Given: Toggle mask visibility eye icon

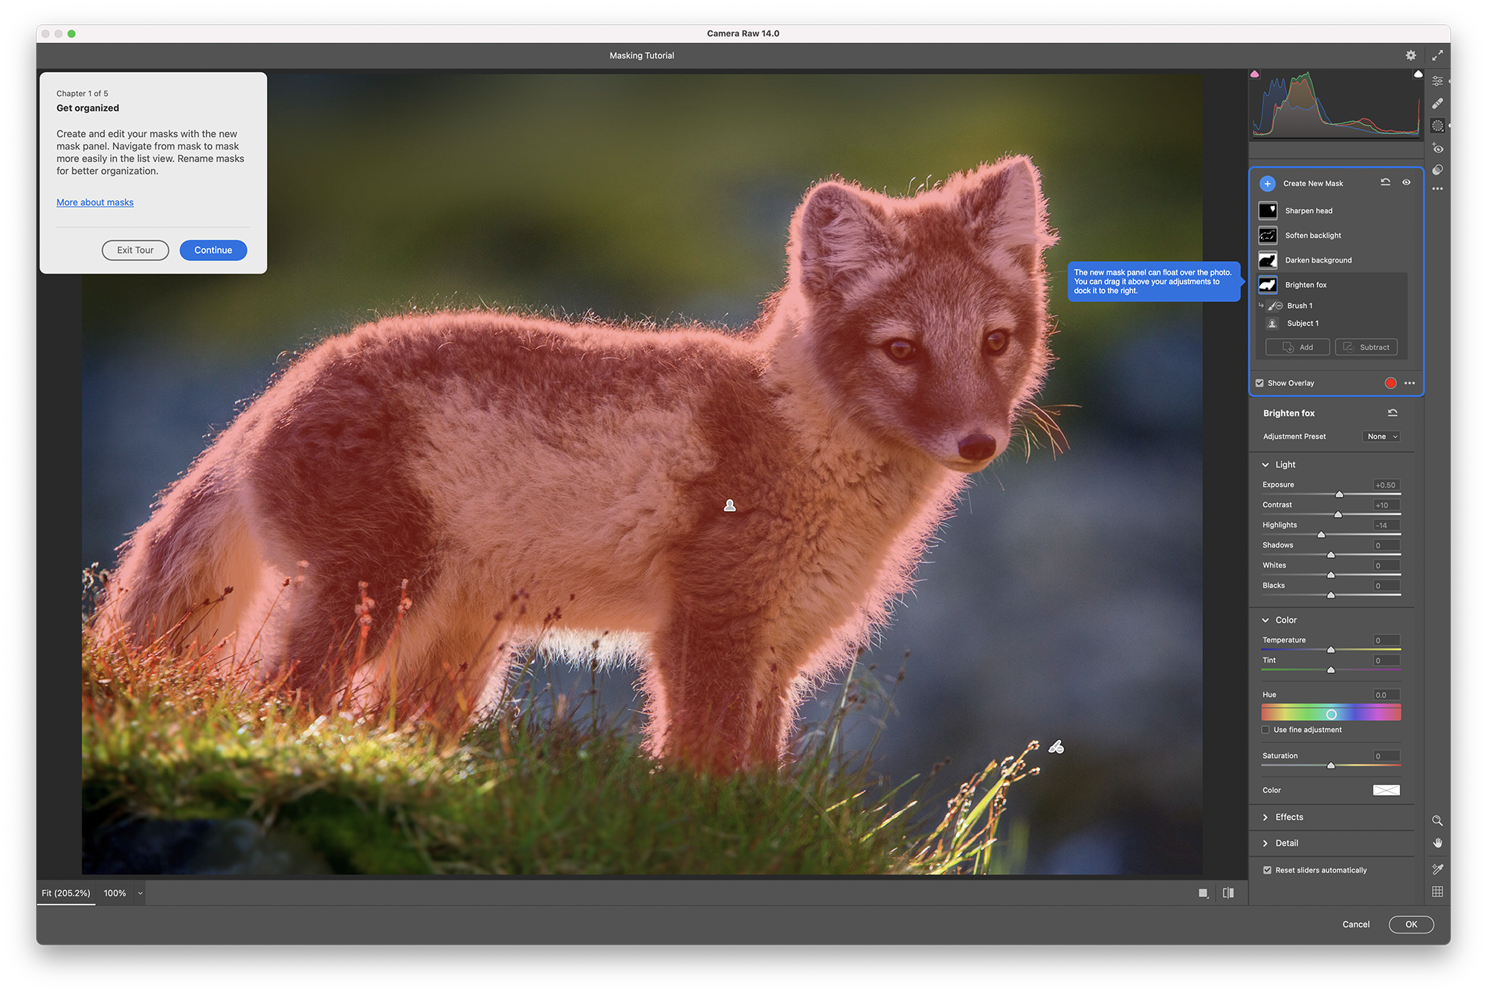Looking at the screenshot, I should [x=1406, y=183].
